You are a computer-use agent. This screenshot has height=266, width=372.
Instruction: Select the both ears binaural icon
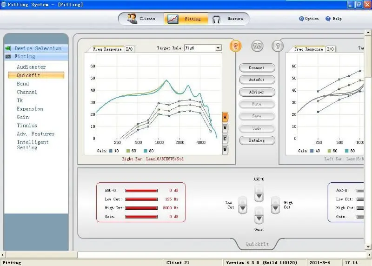(x=257, y=46)
